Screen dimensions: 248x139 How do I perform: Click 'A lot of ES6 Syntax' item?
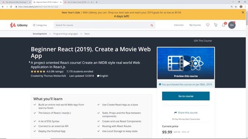[49, 121]
